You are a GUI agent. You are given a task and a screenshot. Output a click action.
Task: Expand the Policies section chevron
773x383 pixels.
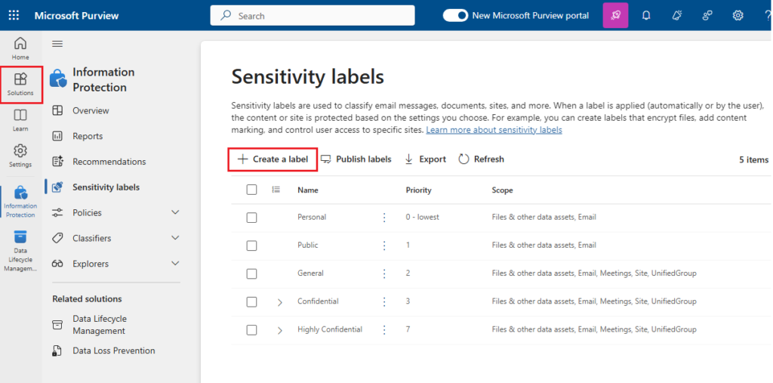click(175, 213)
